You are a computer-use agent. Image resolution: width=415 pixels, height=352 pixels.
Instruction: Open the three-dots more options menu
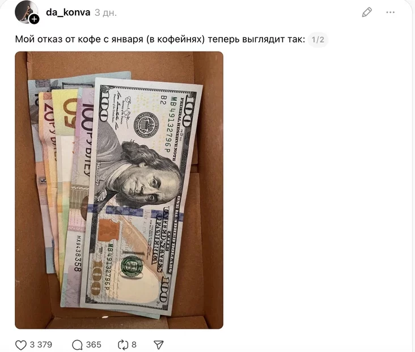(391, 12)
